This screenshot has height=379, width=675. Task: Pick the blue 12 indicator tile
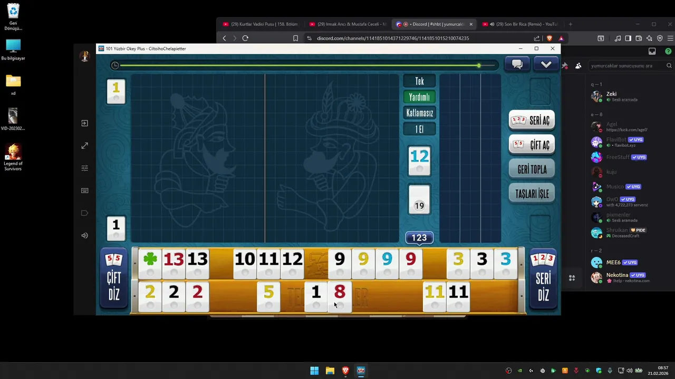click(x=419, y=161)
